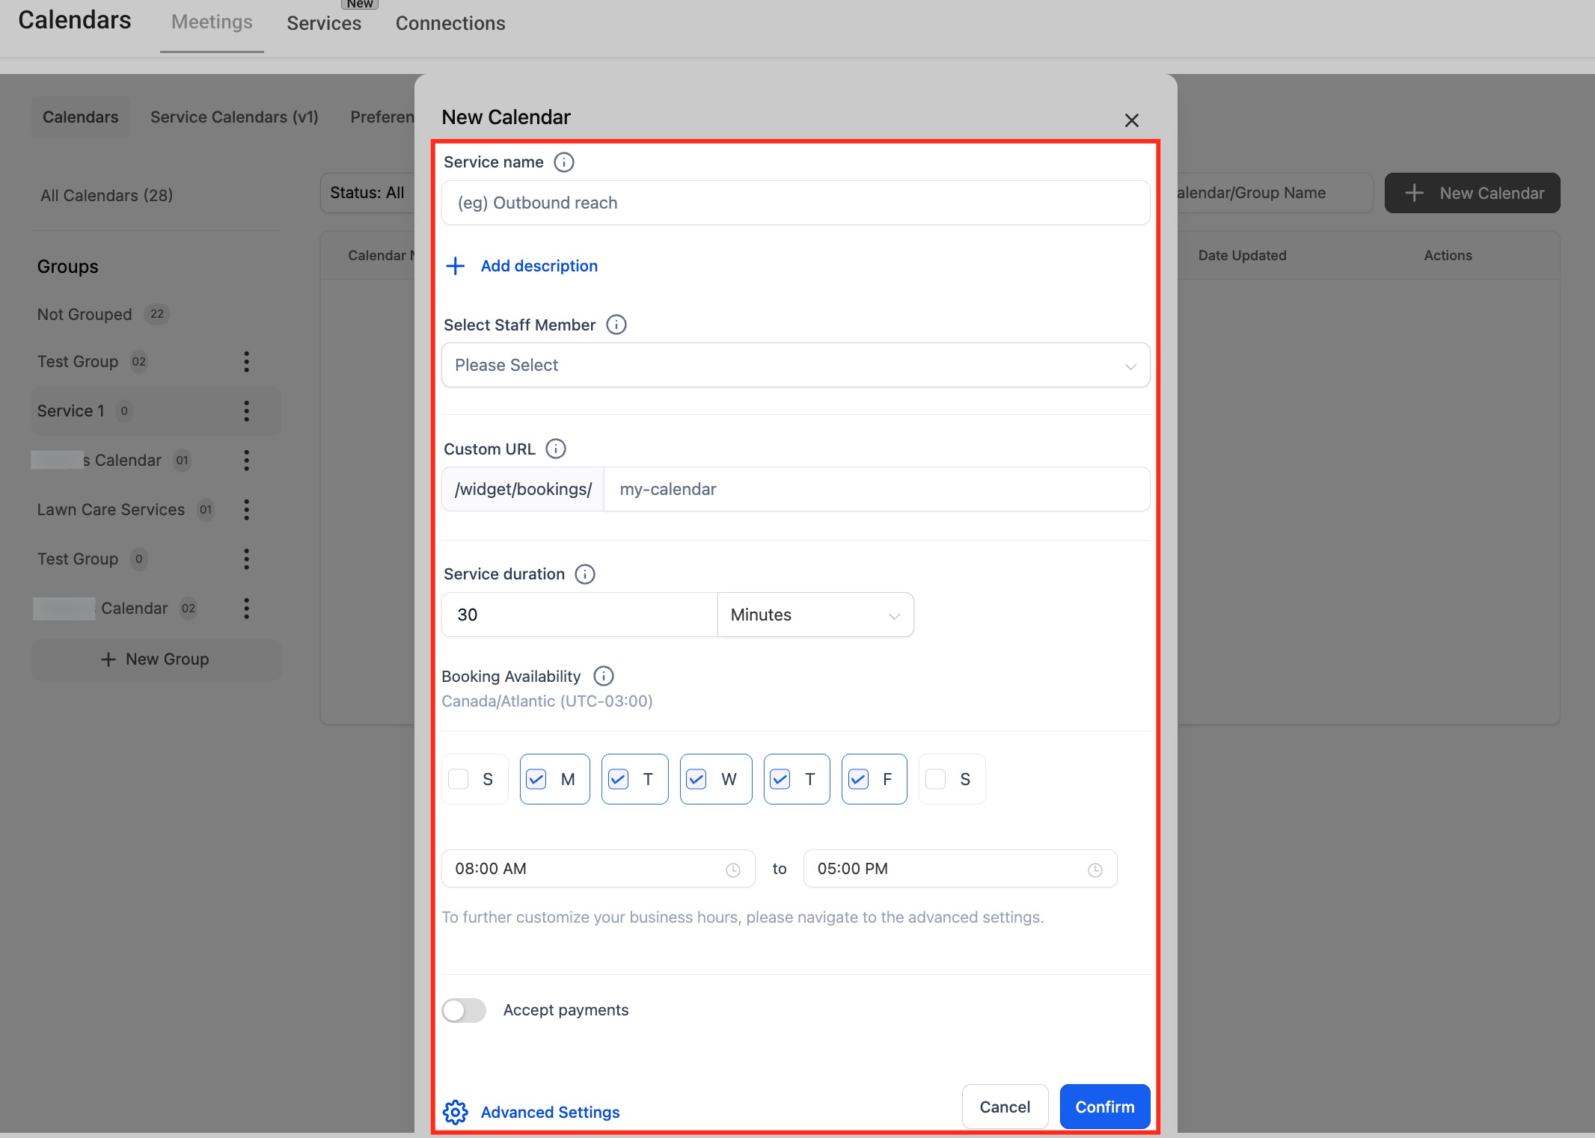Click info icon beside Select Staff Member
The image size is (1595, 1138).
coord(616,325)
